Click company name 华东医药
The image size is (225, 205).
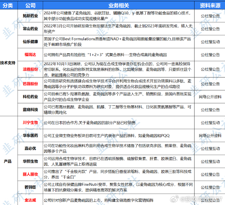pyautogui.click(x=30, y=135)
